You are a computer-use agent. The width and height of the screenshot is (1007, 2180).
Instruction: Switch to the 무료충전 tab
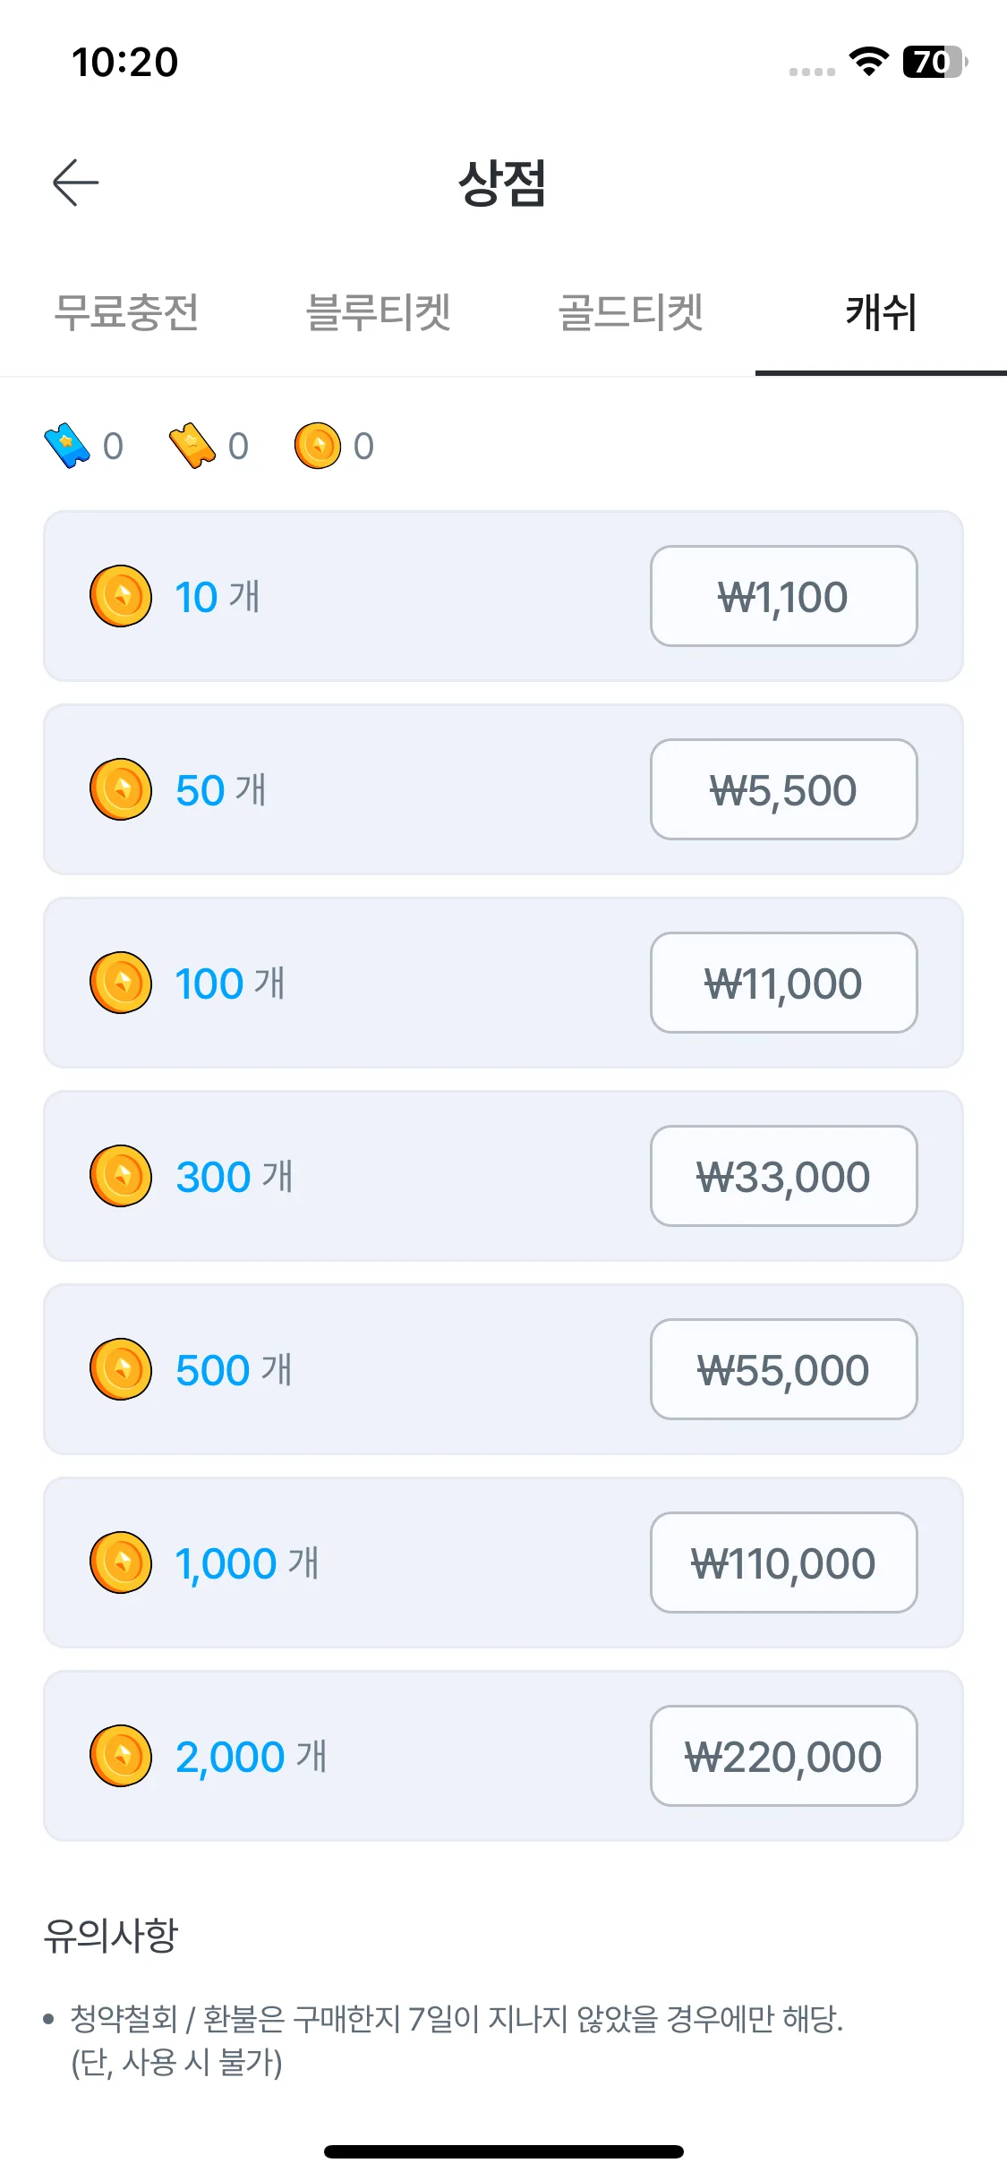(126, 312)
